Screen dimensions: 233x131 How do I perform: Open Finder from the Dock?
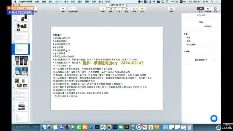click(43, 127)
